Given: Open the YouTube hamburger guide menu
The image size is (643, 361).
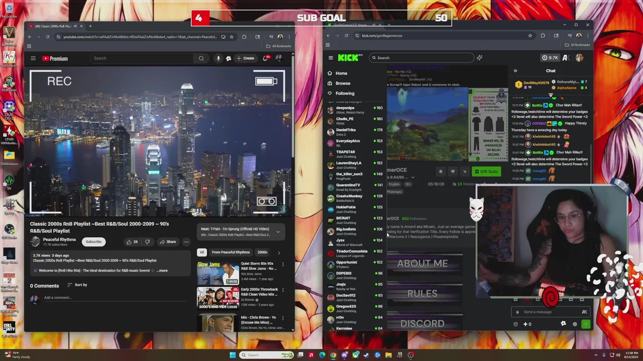Looking at the screenshot, I should 33,58.
